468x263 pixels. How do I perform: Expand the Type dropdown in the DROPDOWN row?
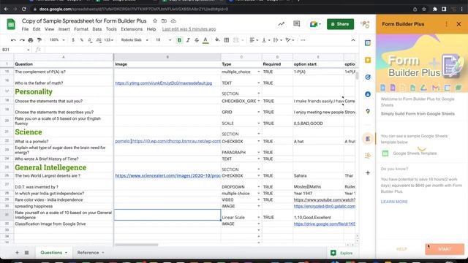coord(258,187)
